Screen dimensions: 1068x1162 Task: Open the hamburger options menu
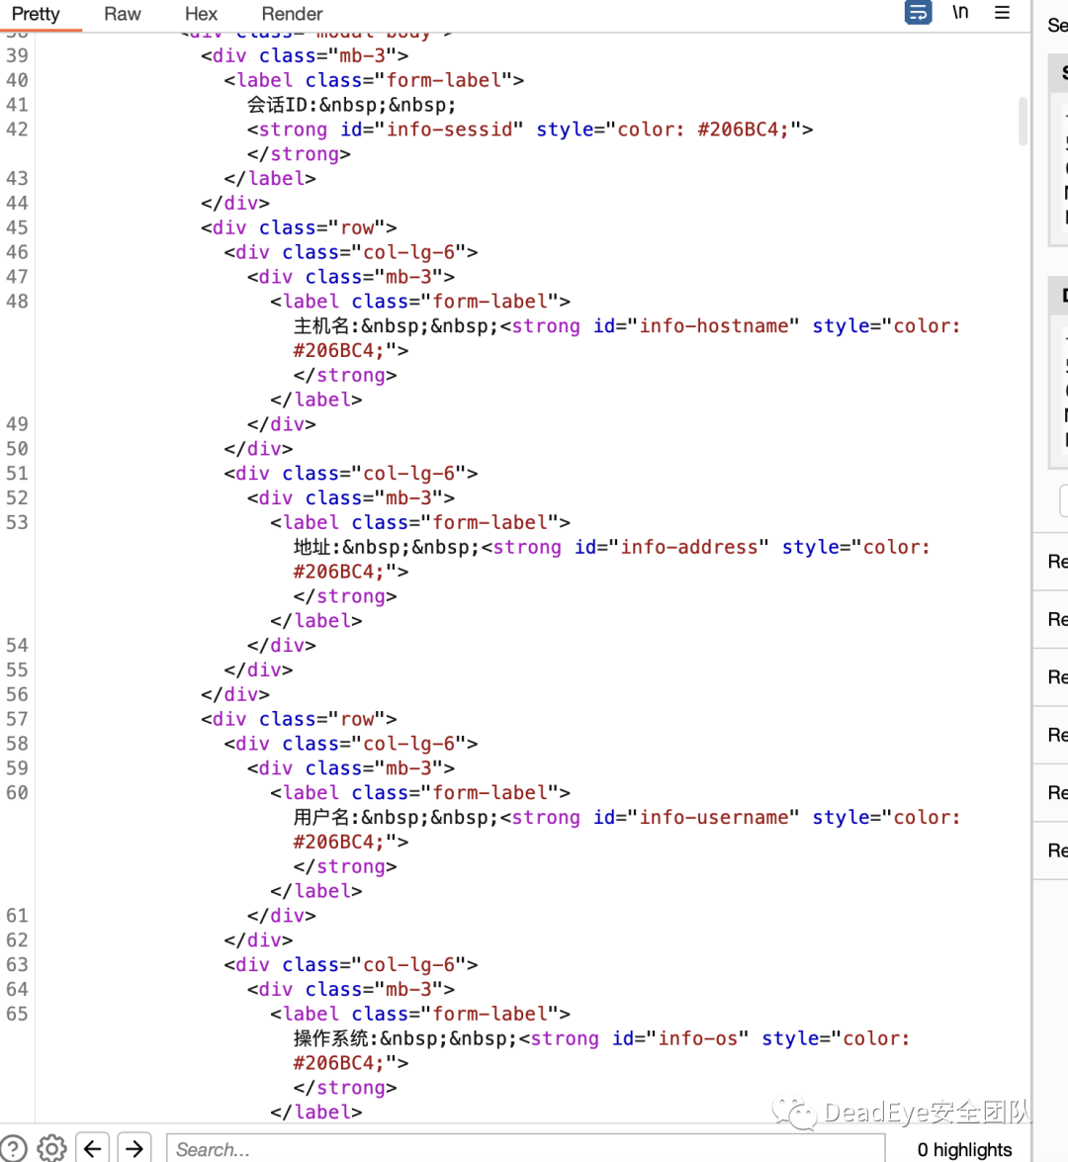point(1002,13)
